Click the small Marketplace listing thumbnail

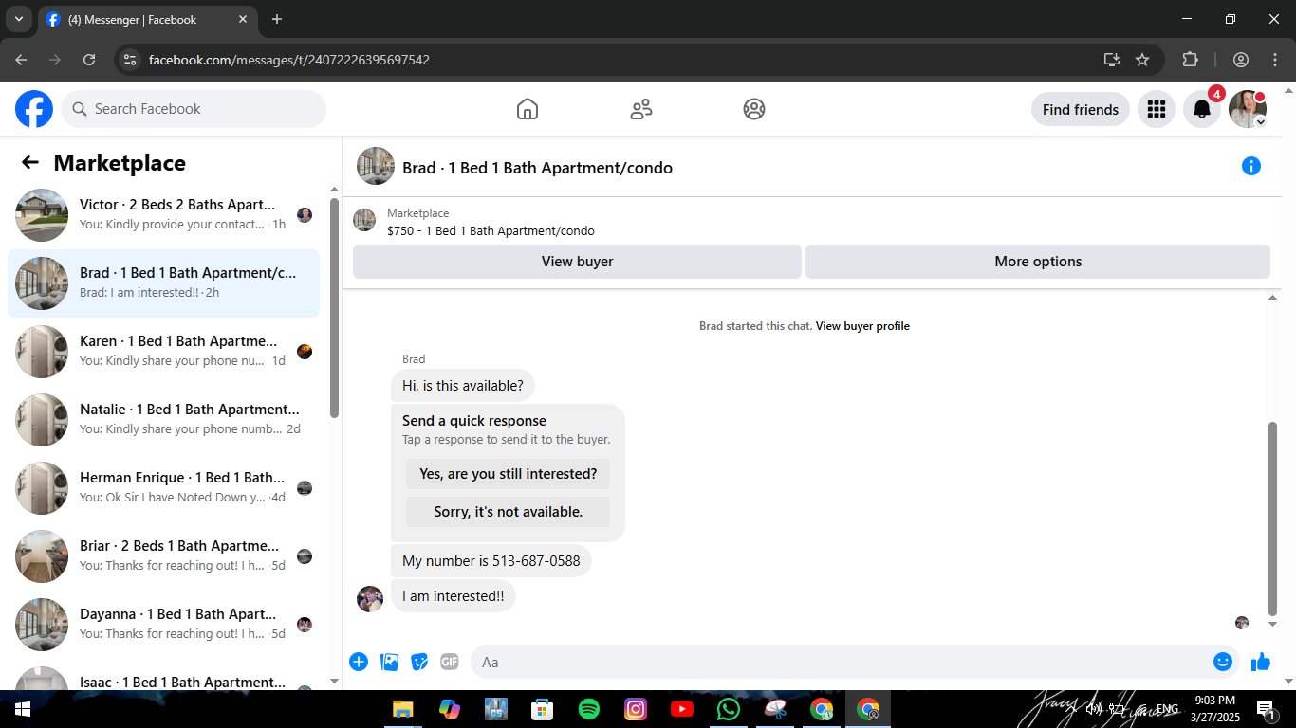pyautogui.click(x=364, y=221)
